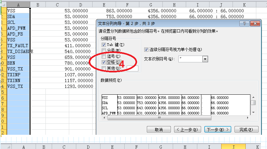The width and height of the screenshot is (267, 149).
Task: Select column A header in lower sheet
Action: (23, 147)
